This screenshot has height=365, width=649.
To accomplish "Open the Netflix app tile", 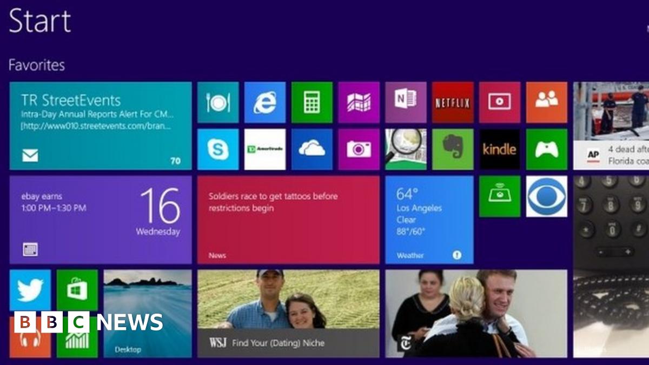I will pyautogui.click(x=453, y=102).
